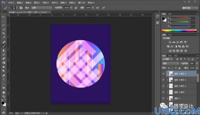The image size is (200, 115).
Task: Open the File (F) menu
Action: click(11, 3)
